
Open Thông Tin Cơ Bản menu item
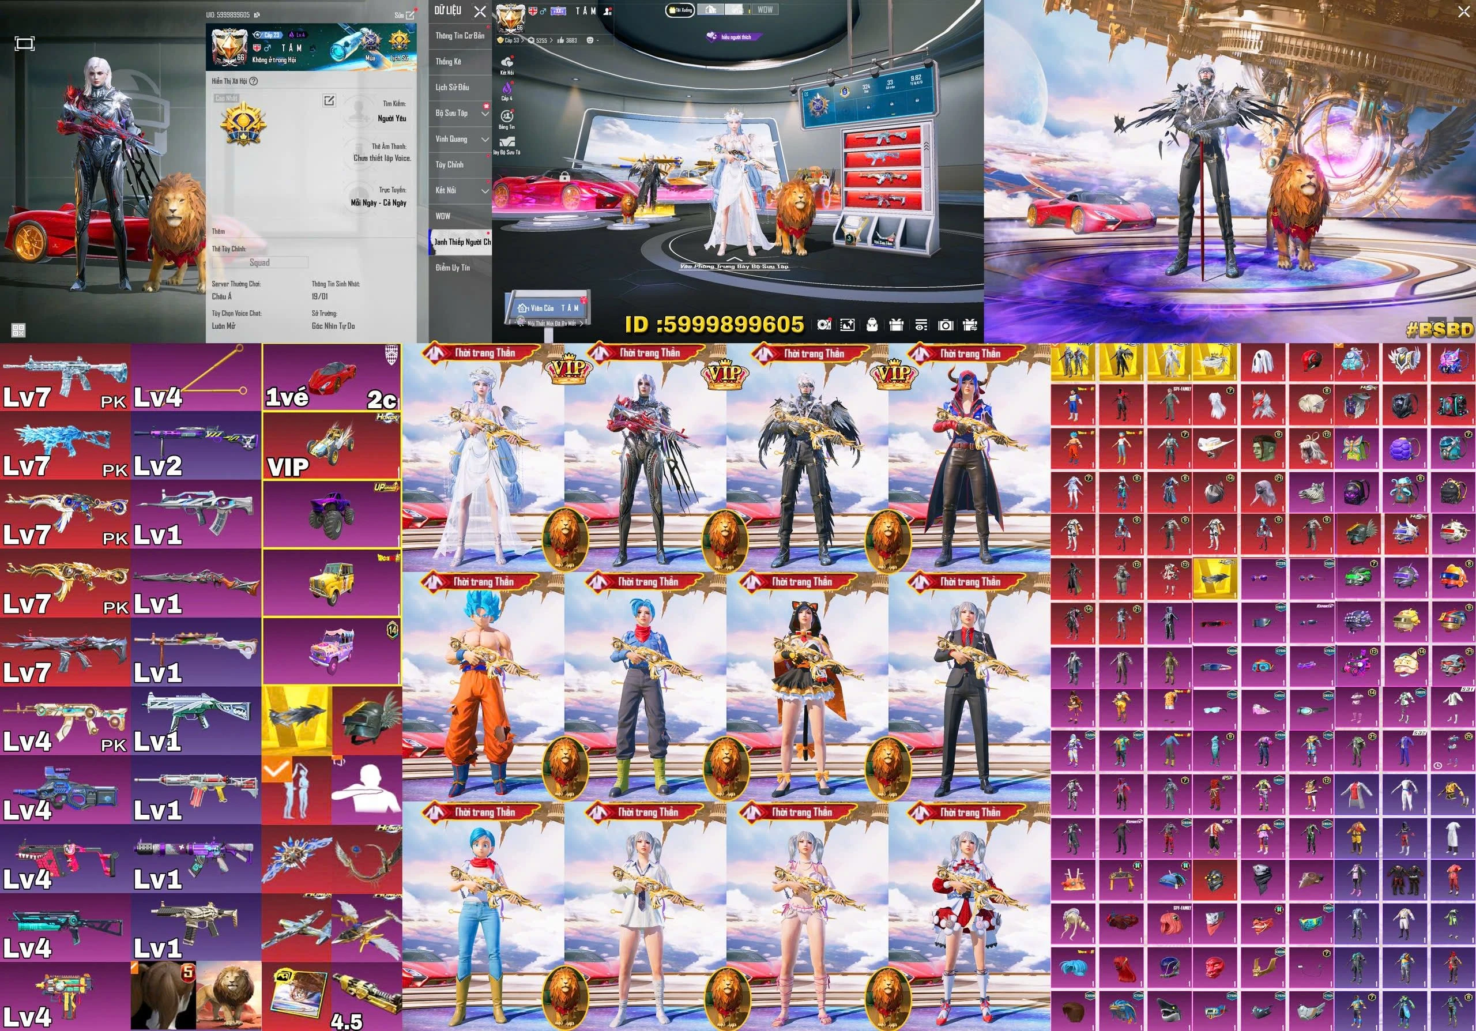pos(460,36)
